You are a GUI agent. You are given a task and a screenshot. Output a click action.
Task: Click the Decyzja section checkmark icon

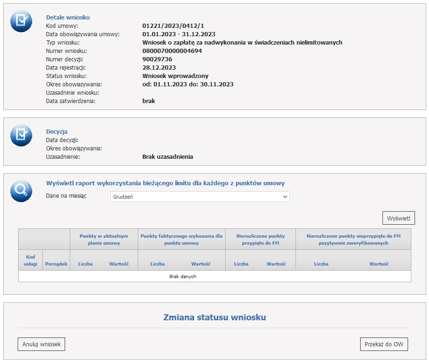tap(21, 135)
